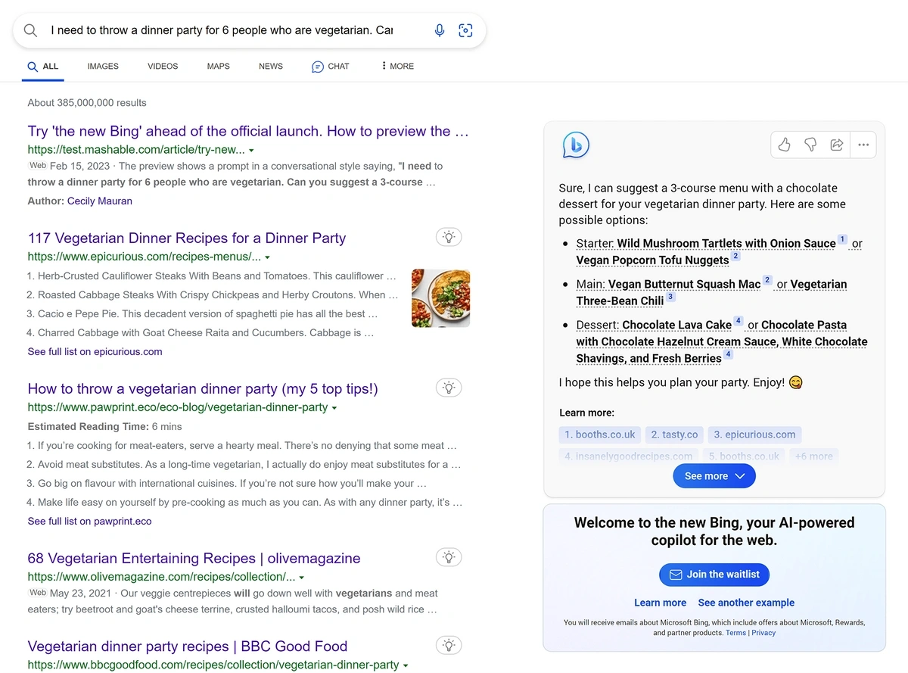
Task: Click the Bing chat logo icon
Action: coord(576,145)
